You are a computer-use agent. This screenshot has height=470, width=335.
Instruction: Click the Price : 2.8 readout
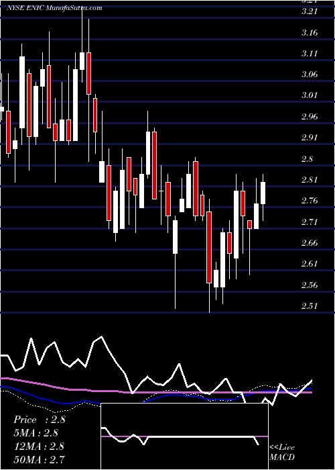39,420
